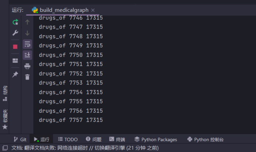Viewport: 256px width, 152px height.
Task: Open the 问题 (Problems) tool window
Action: (94, 139)
